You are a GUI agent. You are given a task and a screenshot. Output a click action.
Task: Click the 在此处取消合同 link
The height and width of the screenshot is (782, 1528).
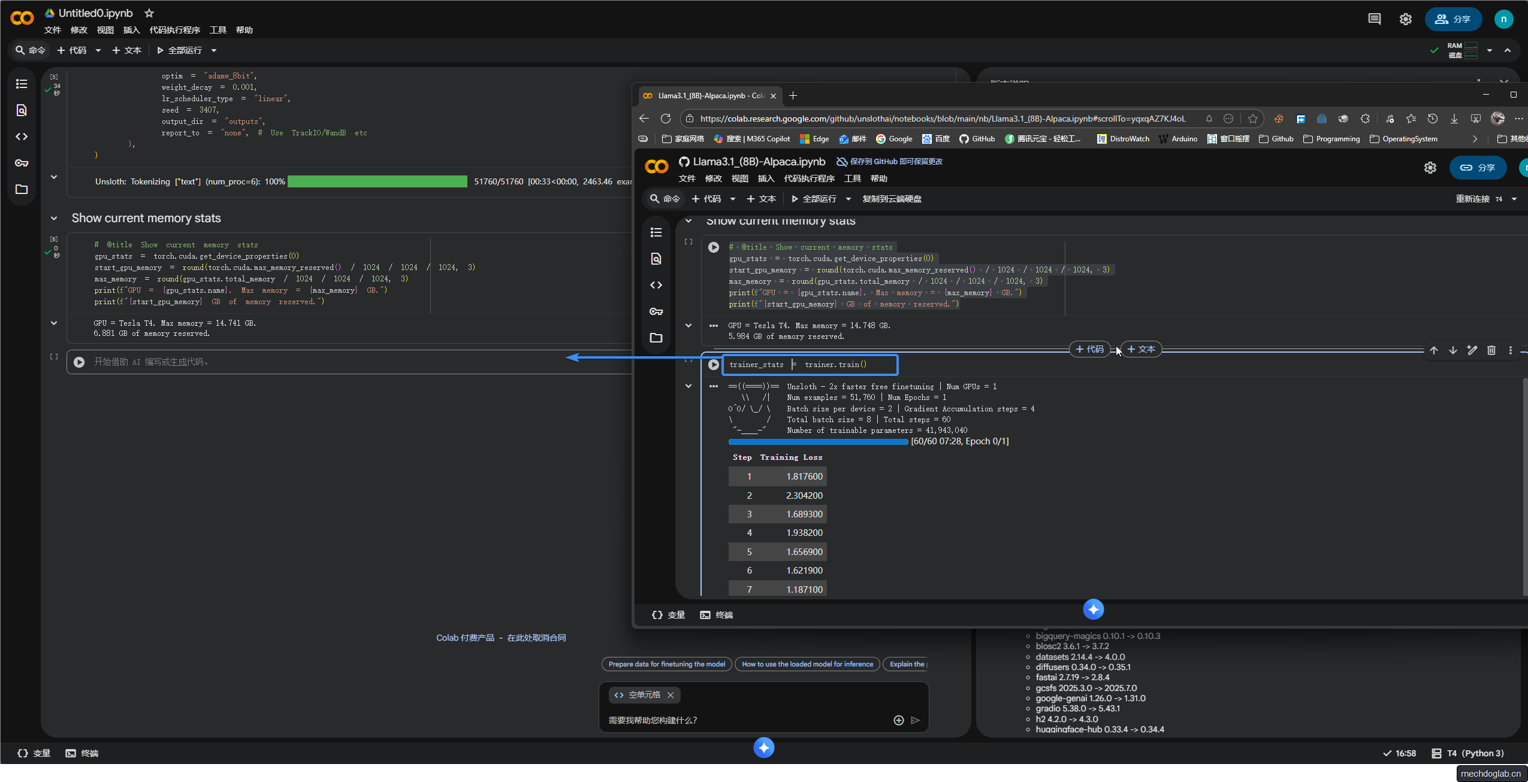click(536, 638)
